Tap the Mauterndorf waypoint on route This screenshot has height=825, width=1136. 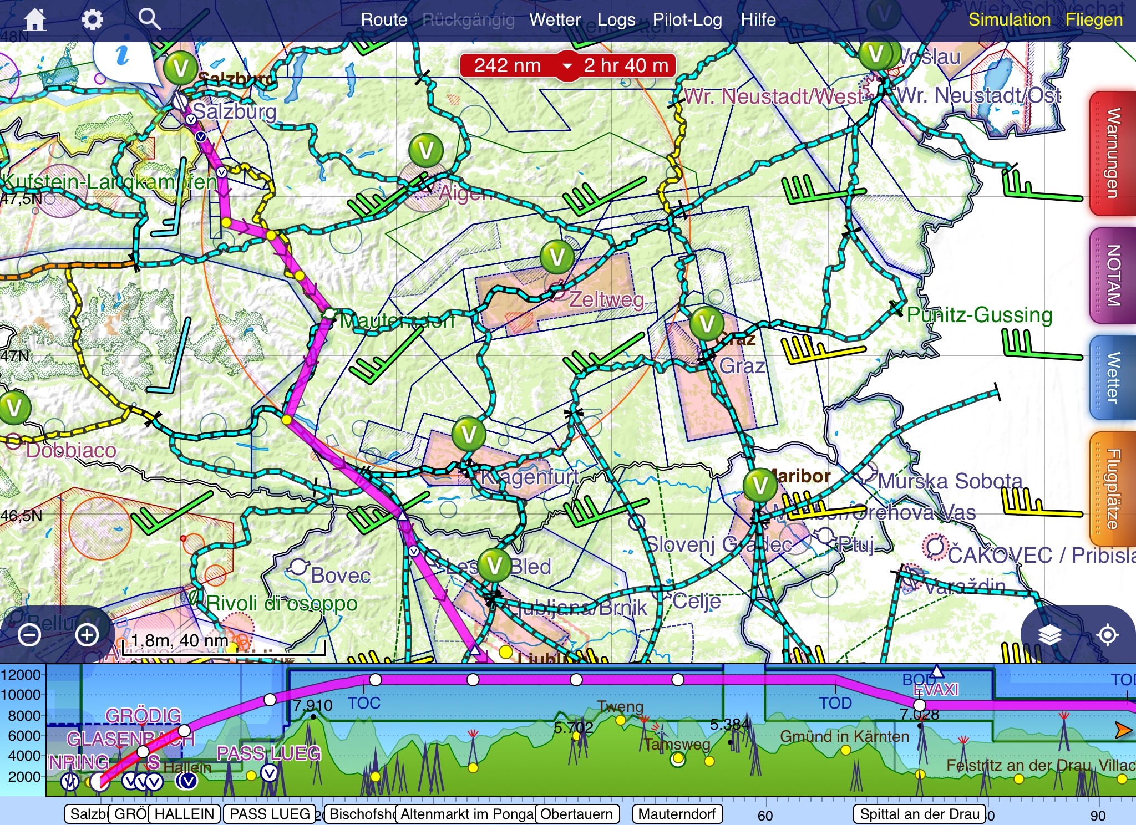click(330, 314)
